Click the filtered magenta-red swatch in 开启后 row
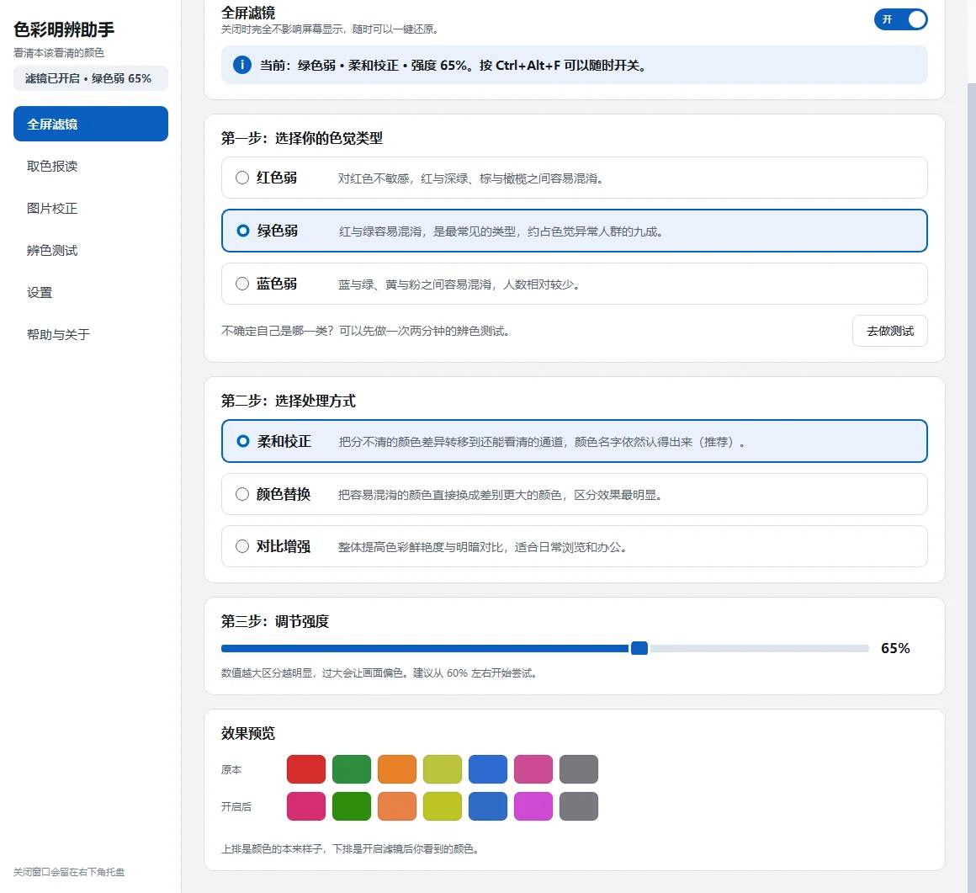This screenshot has height=893, width=976. pyautogui.click(x=306, y=806)
